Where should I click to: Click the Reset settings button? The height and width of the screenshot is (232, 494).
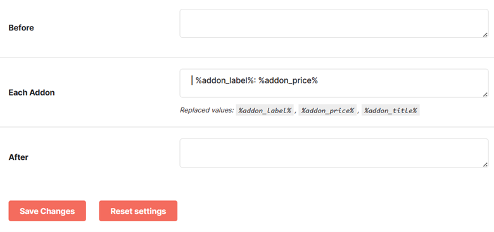(138, 211)
